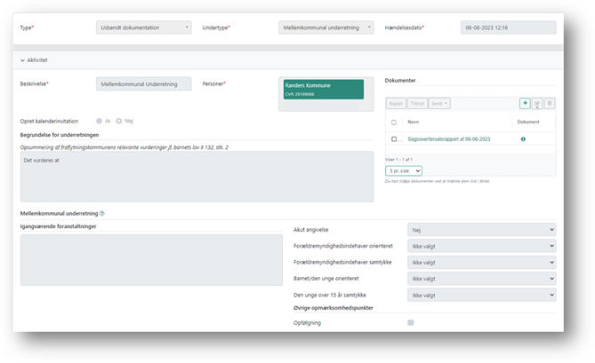Open the Type dropdown 'Udsendt dokumentation'
Image resolution: width=595 pixels, height=363 pixels.
[x=143, y=28]
